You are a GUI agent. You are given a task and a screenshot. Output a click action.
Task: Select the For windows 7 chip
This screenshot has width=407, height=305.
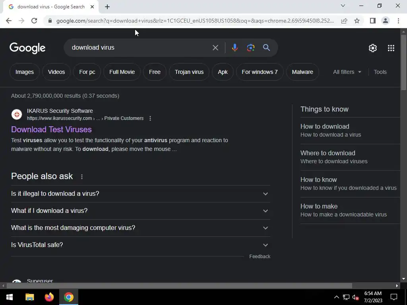[x=260, y=72]
